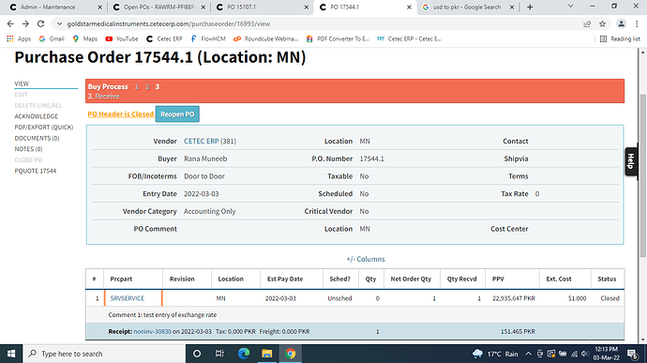The height and width of the screenshot is (363, 647).
Task: Open PDF/EXPORT (QUICK) in sidebar
Action: click(44, 128)
